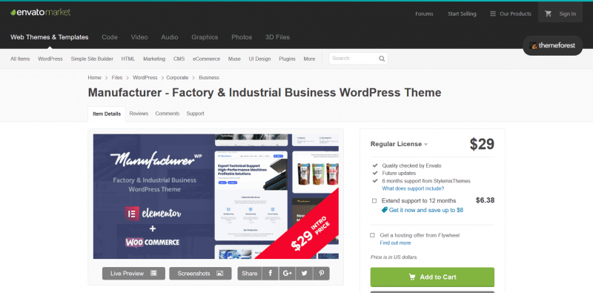Open the CMS category
This screenshot has width=593, height=293.
pos(179,59)
